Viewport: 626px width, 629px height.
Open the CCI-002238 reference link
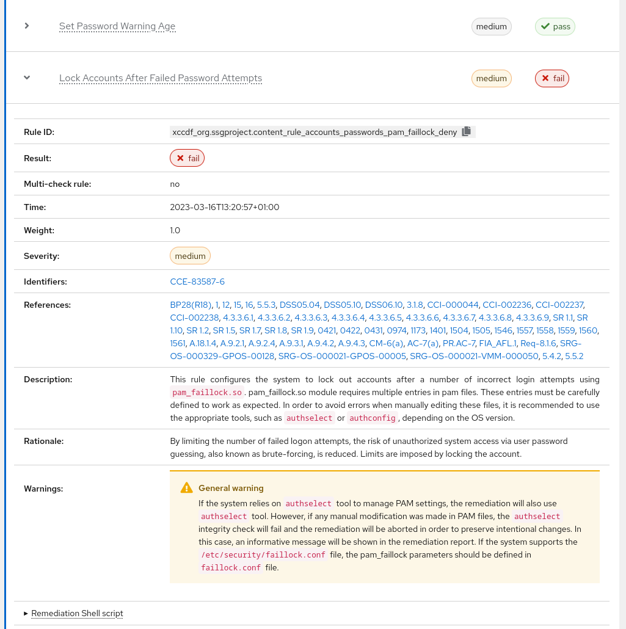pos(194,318)
